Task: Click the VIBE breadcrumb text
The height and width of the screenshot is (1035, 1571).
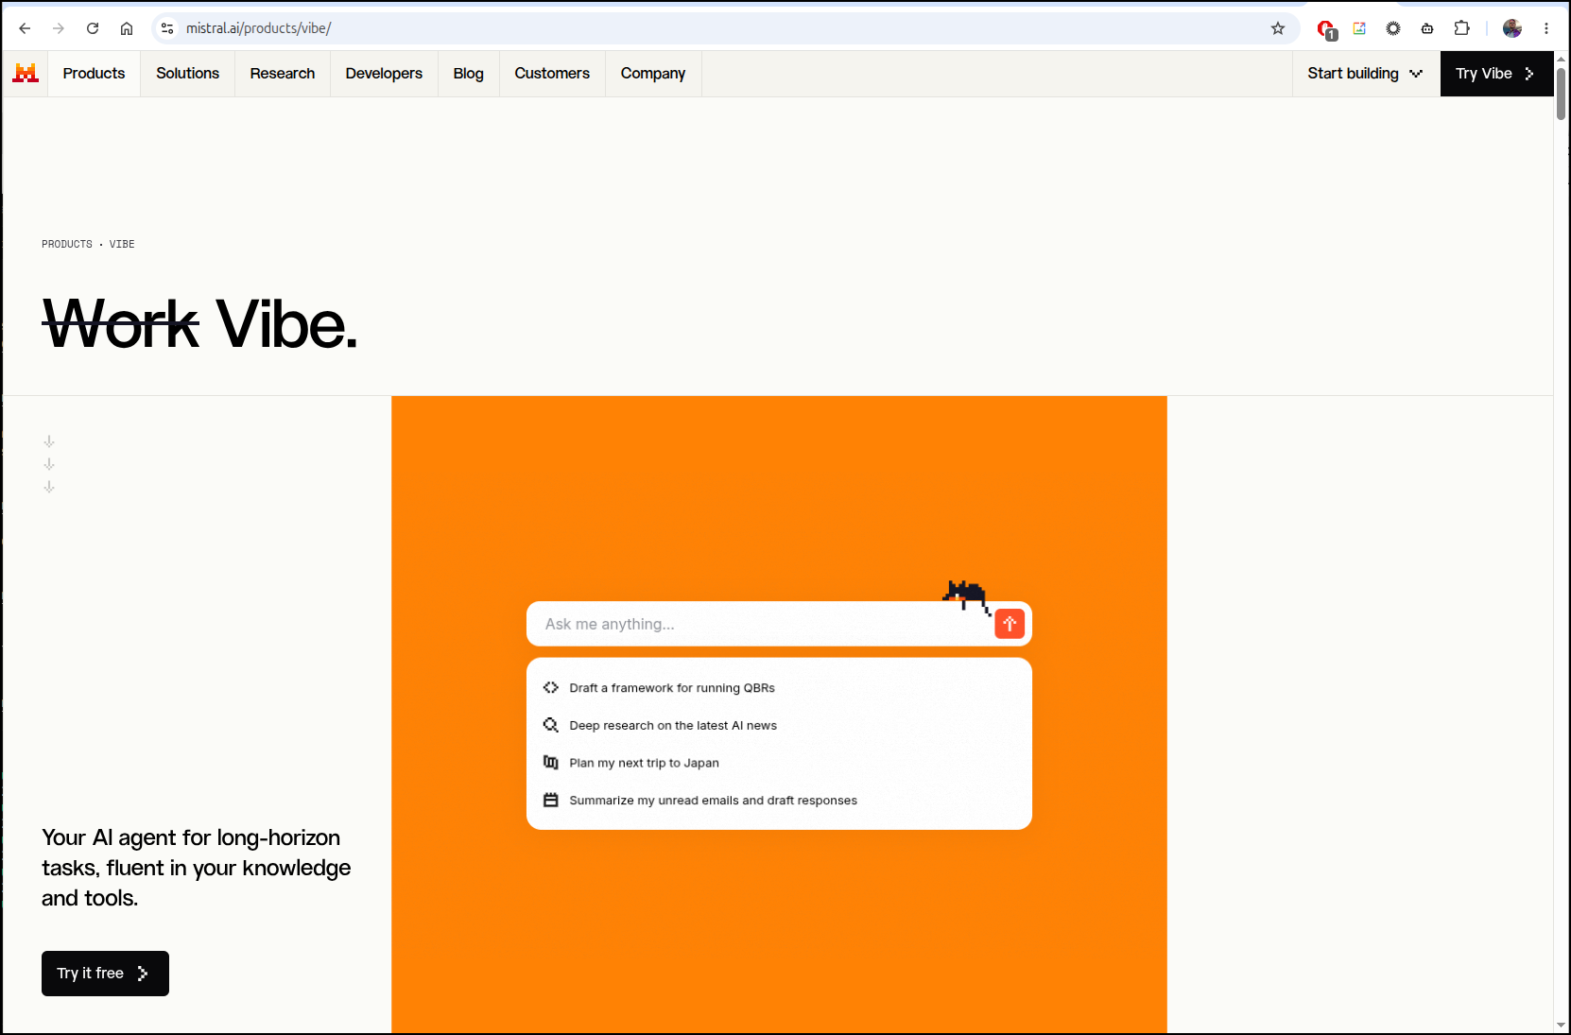Action: click(x=122, y=244)
